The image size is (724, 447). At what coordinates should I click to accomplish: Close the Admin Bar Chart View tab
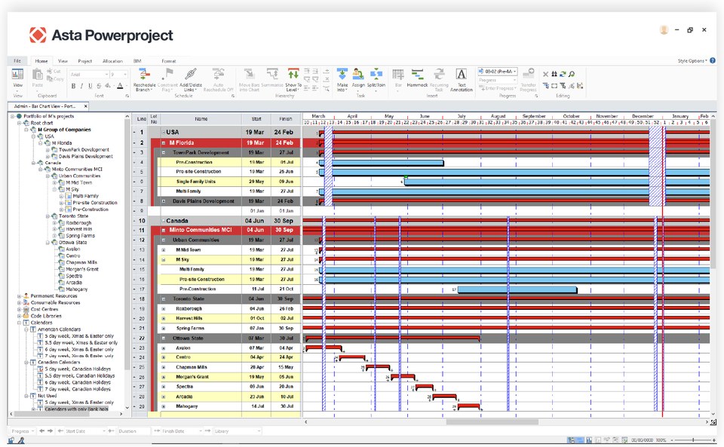click(85, 106)
